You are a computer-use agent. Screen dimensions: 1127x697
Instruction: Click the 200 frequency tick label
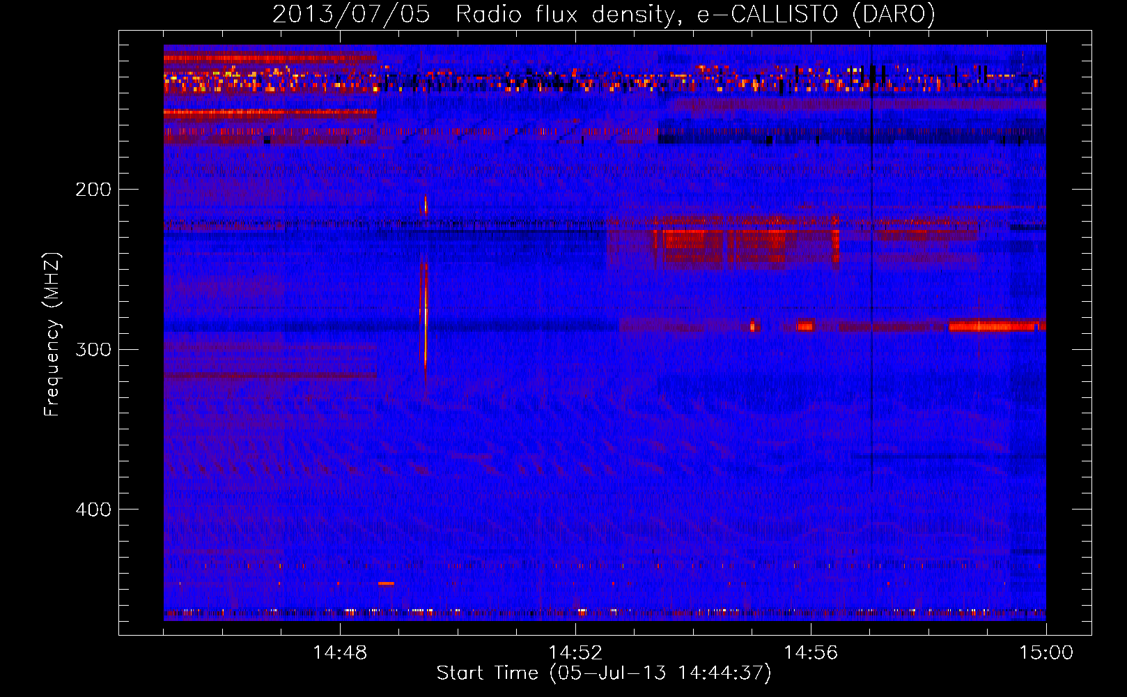click(x=93, y=189)
